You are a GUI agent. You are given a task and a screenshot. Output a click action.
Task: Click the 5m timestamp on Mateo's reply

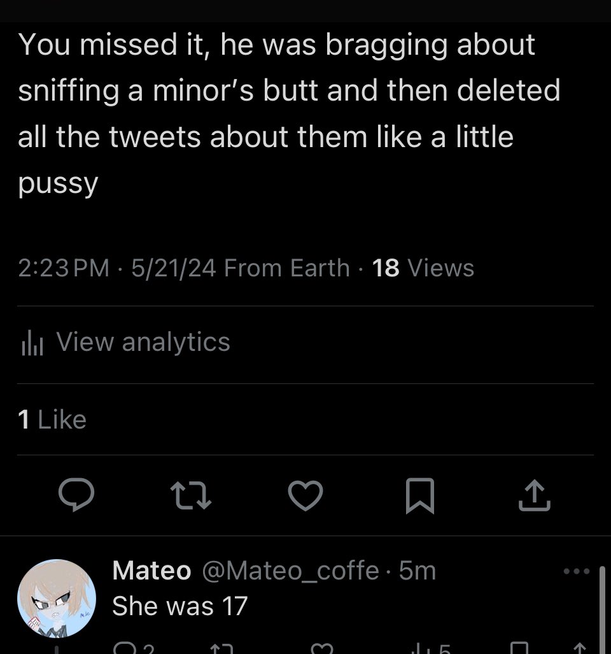tap(418, 571)
